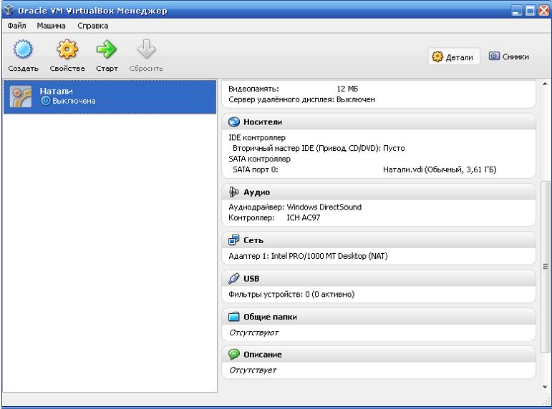This screenshot has width=552, height=409.
Task: Open the Общие папки section header
Action: (x=270, y=317)
